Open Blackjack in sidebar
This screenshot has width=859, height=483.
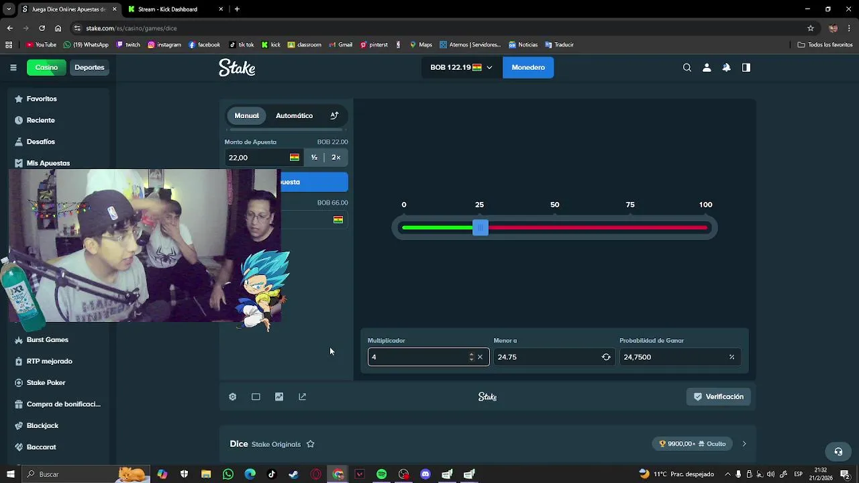pos(58,425)
